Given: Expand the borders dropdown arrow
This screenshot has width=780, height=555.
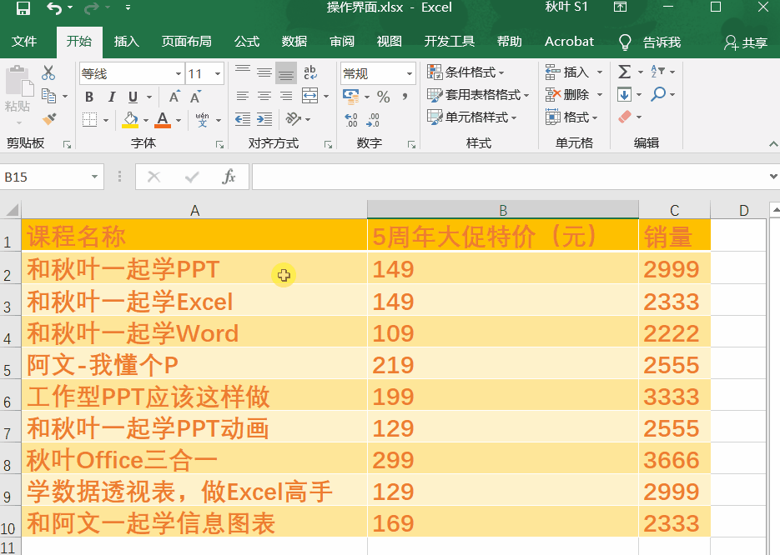Looking at the screenshot, I should click(x=106, y=120).
